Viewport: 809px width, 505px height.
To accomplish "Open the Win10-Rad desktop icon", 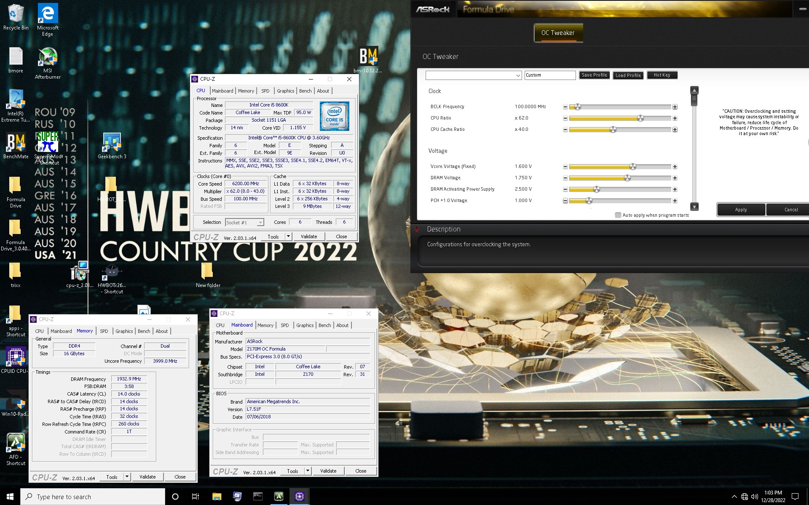I will [16, 403].
